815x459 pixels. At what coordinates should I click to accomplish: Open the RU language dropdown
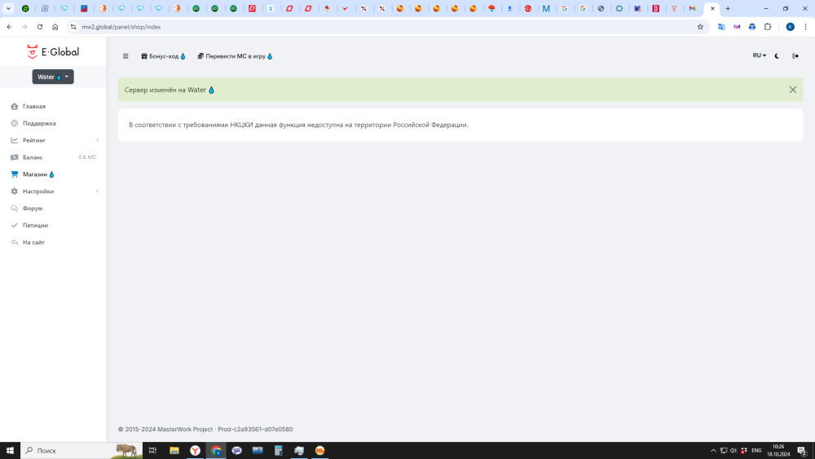coord(759,56)
